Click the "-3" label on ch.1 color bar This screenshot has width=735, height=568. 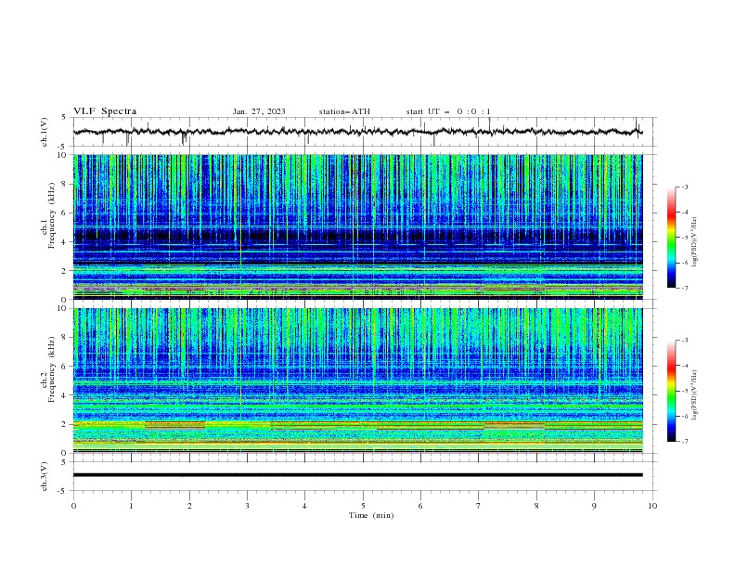coord(684,187)
